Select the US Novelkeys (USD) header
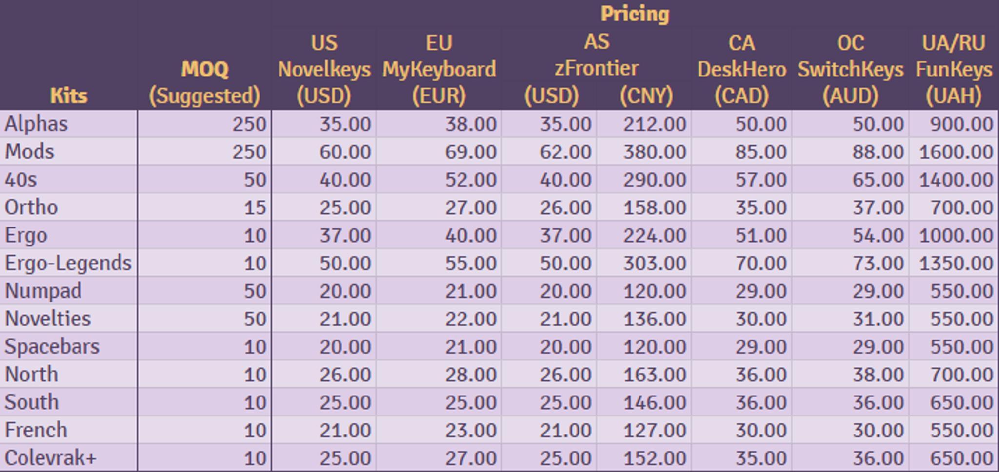The image size is (999, 472). 324,69
